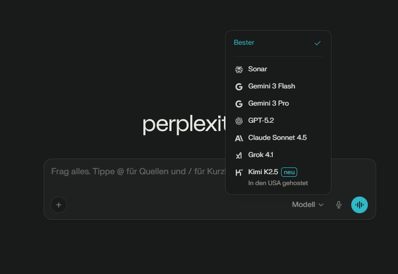Click the Google icon beside Gemini 3 Flash
398x274 pixels.
239,86
